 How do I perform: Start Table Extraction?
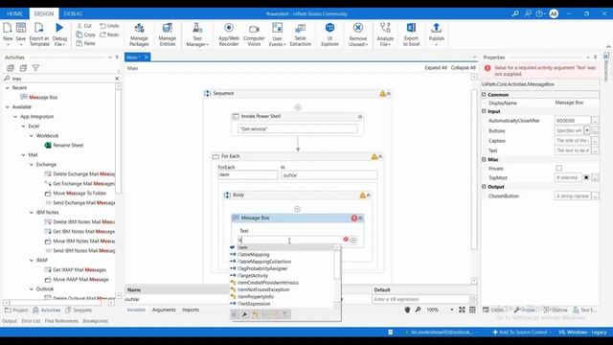click(x=300, y=34)
